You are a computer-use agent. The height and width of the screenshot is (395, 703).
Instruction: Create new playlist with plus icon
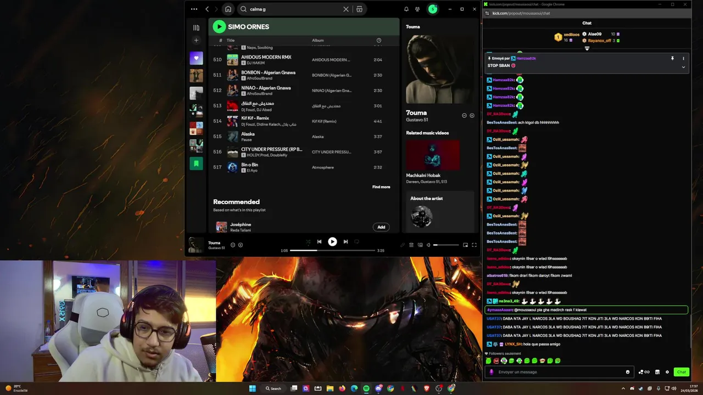tap(196, 41)
